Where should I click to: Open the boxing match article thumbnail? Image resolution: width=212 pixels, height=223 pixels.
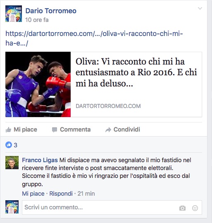click(38, 84)
